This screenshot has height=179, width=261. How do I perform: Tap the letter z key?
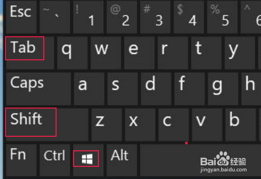107,124
